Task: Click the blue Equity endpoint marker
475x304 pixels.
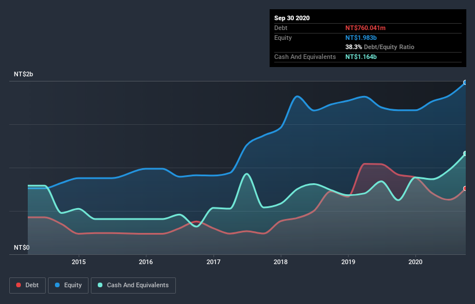Action: [465, 82]
